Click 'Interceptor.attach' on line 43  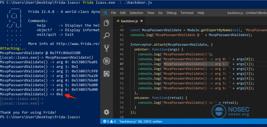click(148, 45)
